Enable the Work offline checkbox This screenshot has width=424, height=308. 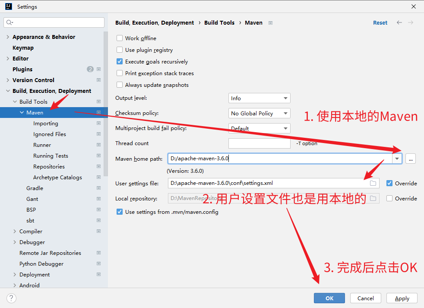120,38
